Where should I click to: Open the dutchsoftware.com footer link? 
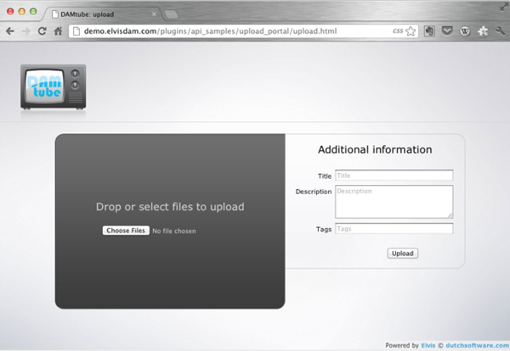478,345
